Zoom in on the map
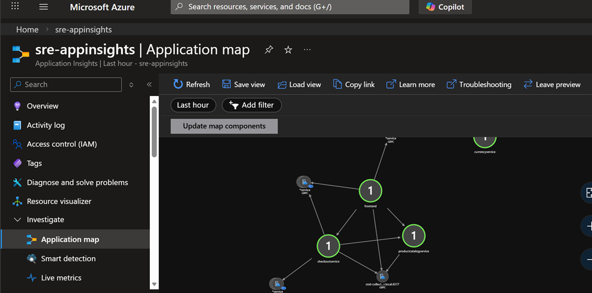The width and height of the screenshot is (592, 293). click(587, 226)
